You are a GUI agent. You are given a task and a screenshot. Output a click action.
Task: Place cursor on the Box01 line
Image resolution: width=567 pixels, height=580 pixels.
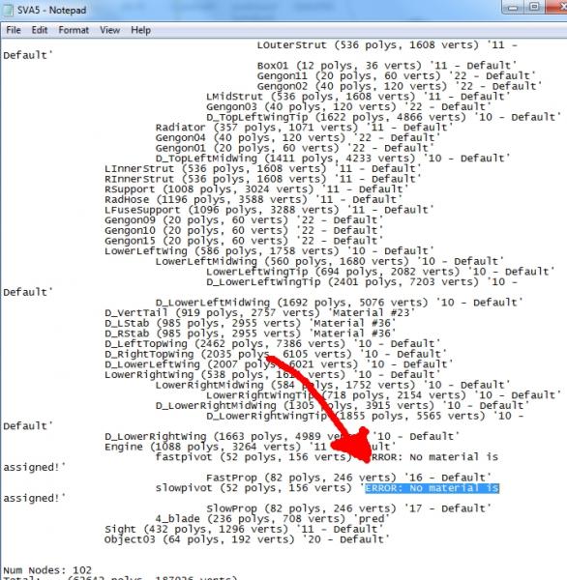click(387, 66)
